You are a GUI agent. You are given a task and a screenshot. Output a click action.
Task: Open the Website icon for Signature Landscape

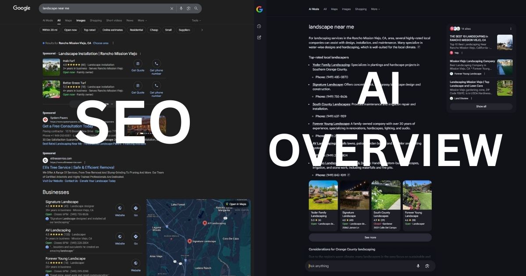tap(120, 208)
